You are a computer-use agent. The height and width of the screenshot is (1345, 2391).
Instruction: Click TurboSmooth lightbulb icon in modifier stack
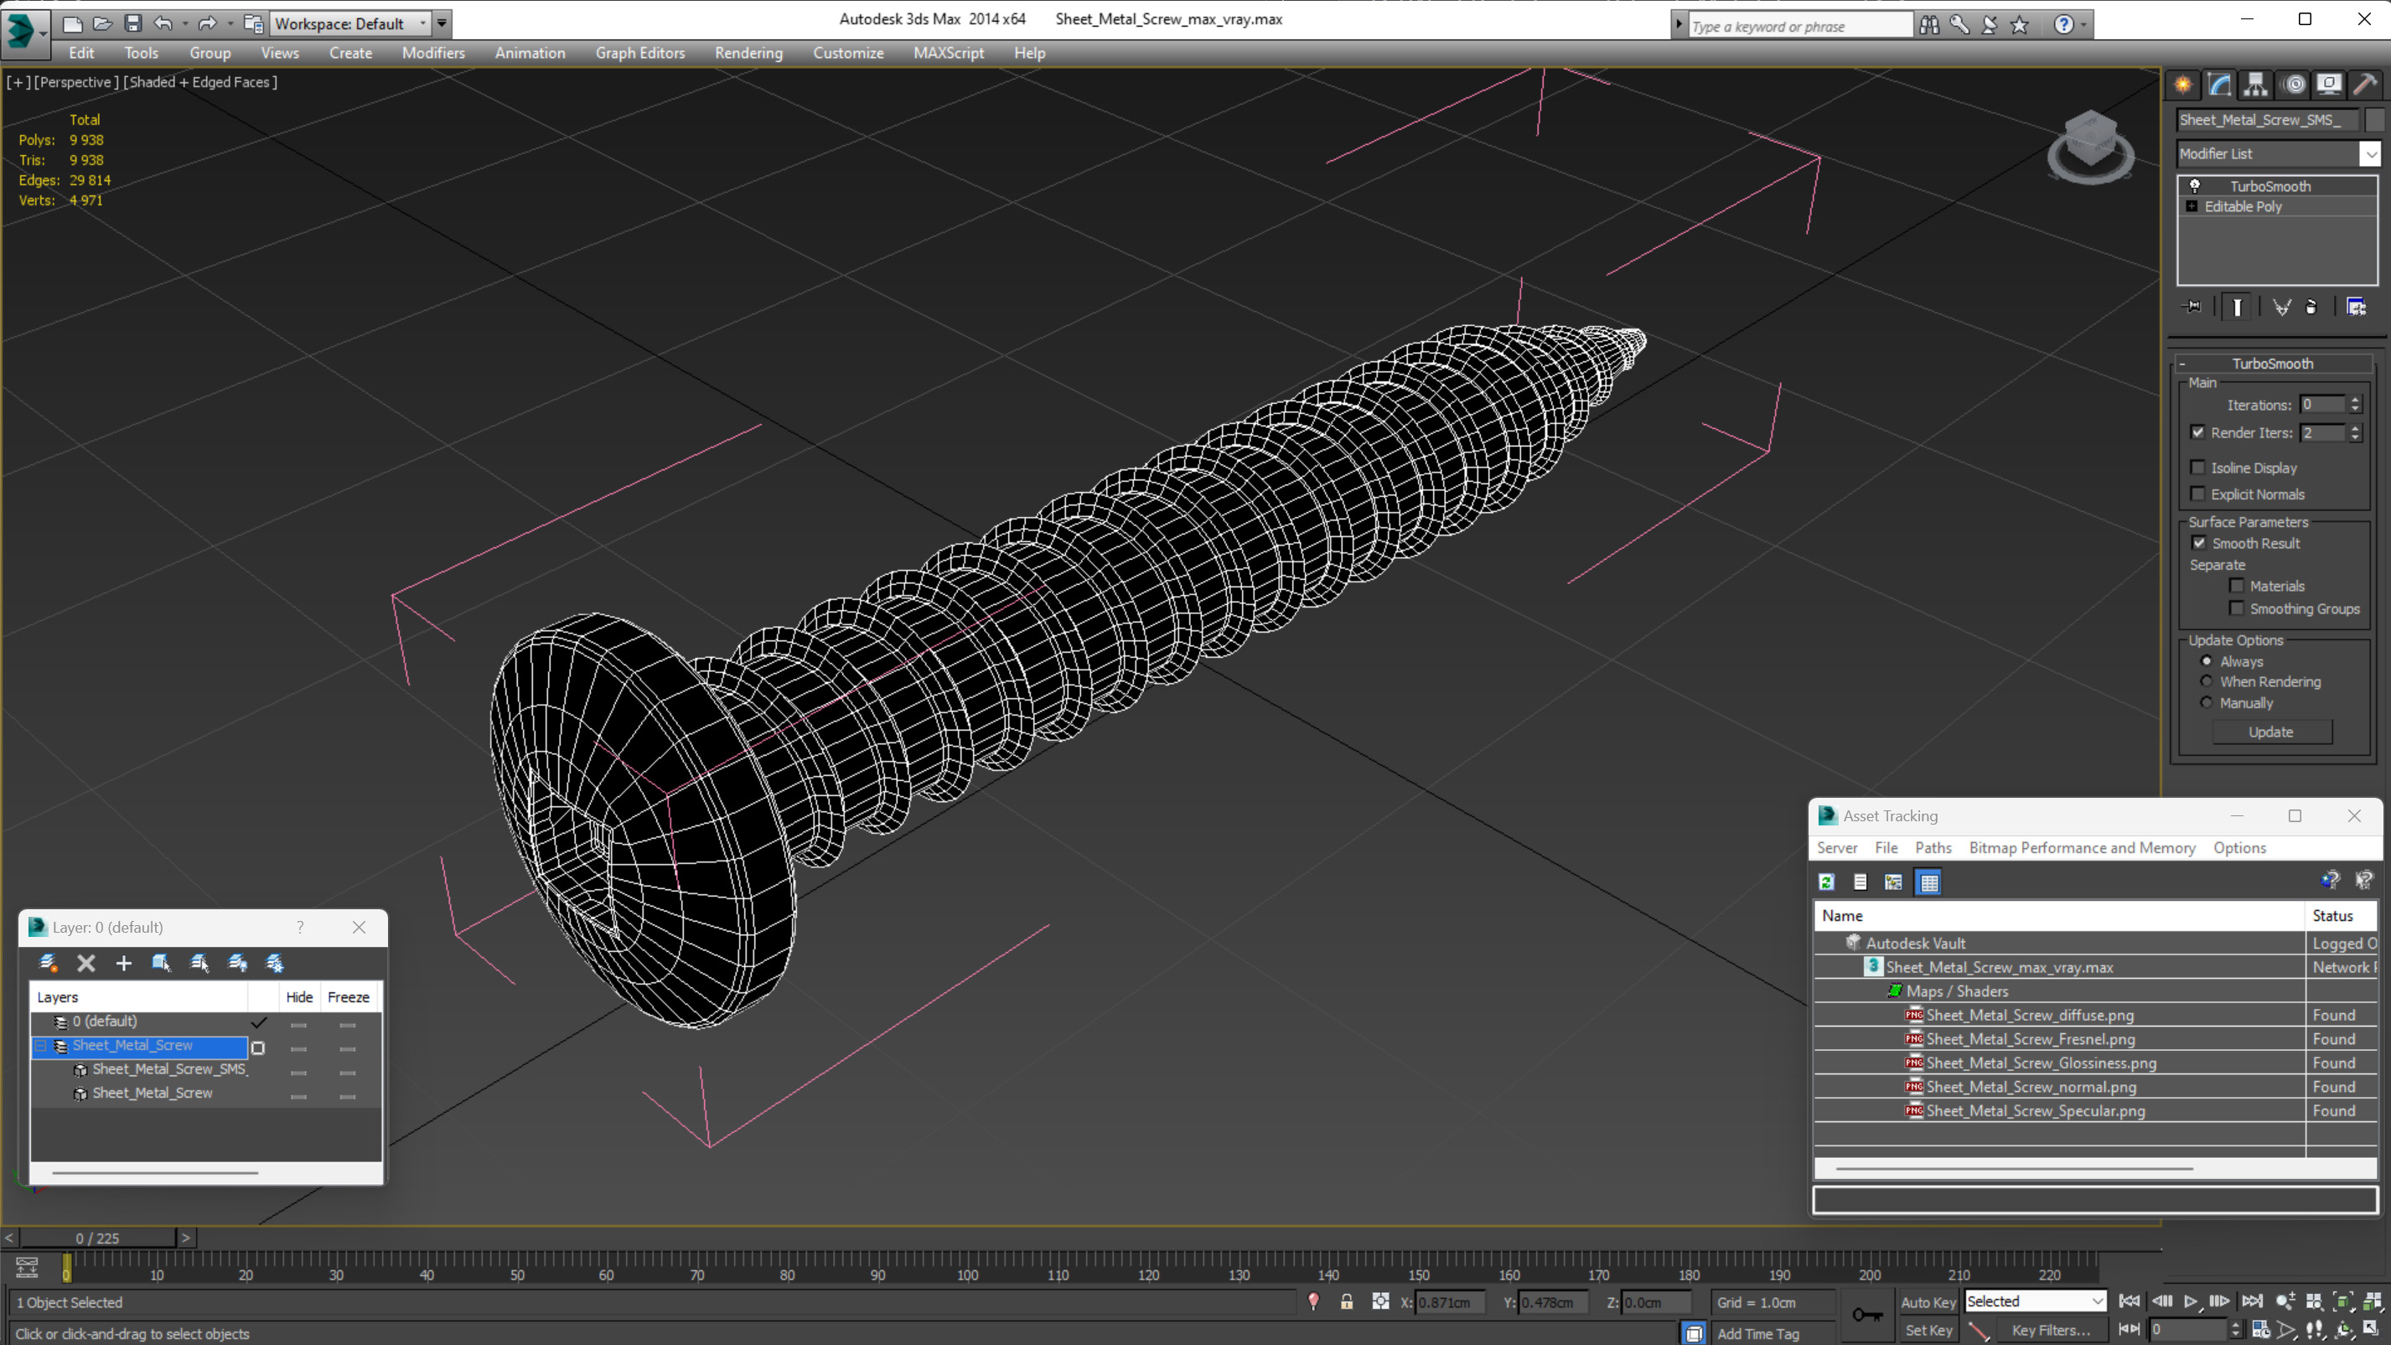click(2195, 186)
